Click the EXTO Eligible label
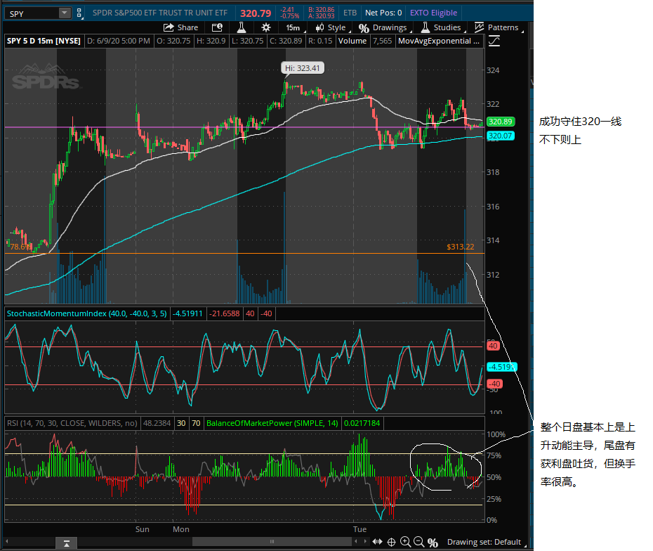Screen dimensions: 653x551 click(x=433, y=13)
